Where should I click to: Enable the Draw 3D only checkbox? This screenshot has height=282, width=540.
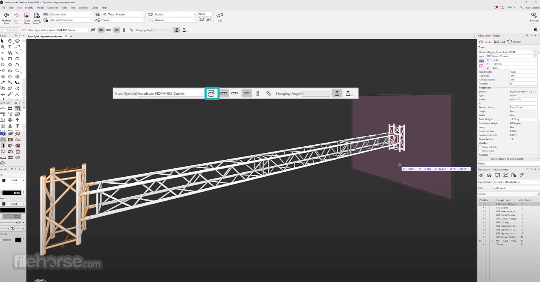480,147
